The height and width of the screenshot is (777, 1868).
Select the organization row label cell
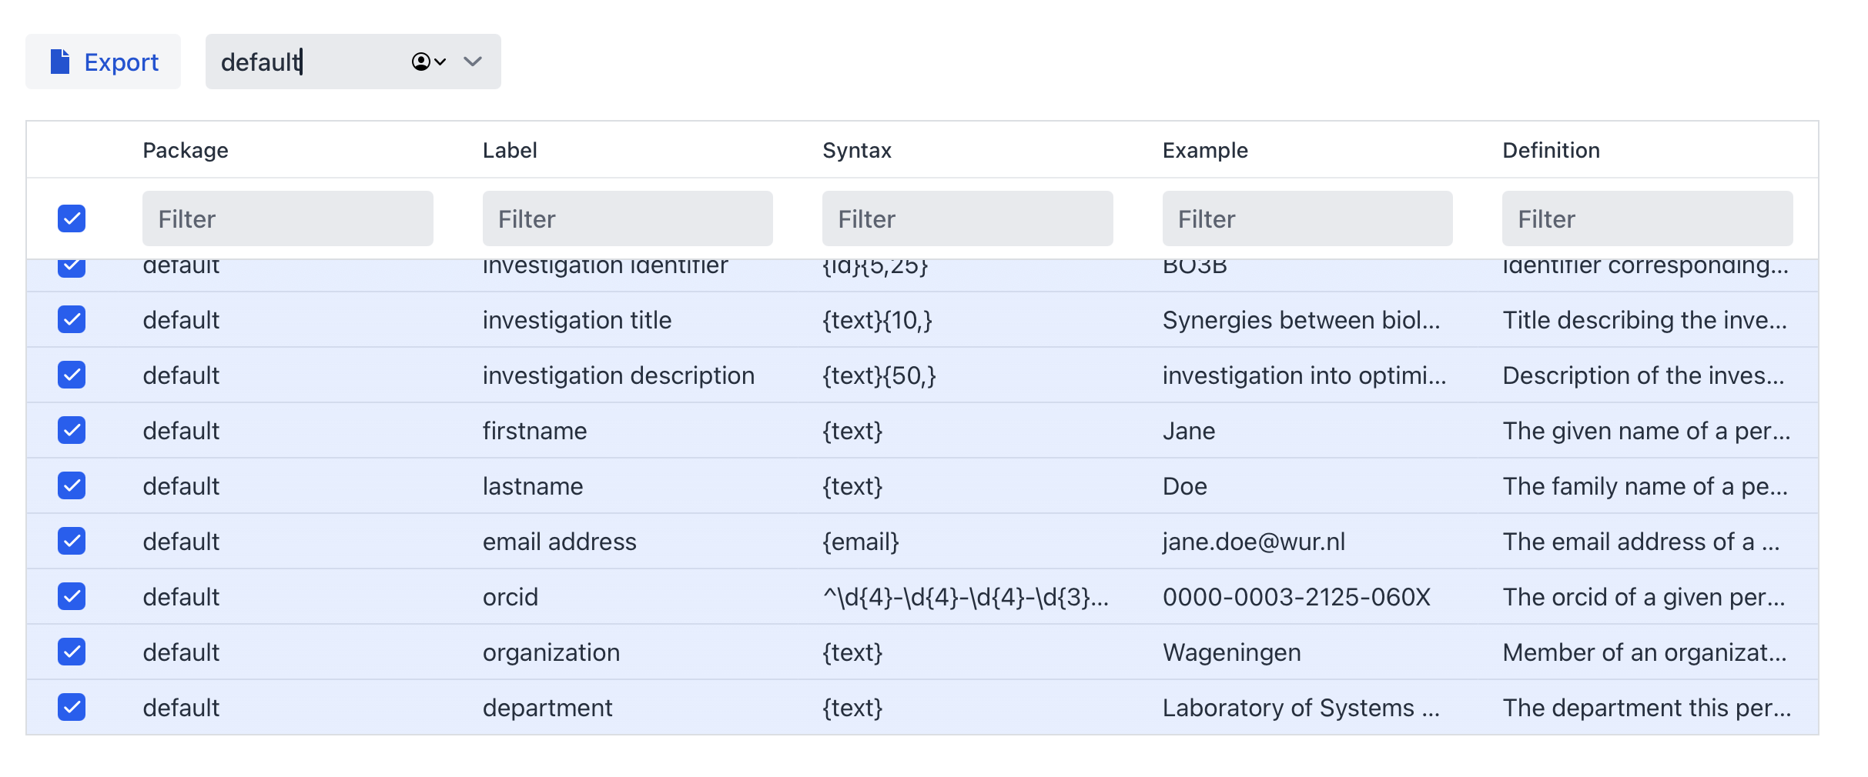(x=551, y=652)
